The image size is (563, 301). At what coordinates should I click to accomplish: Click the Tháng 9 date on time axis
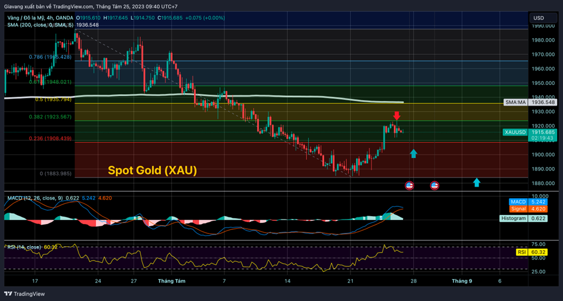(x=462, y=281)
